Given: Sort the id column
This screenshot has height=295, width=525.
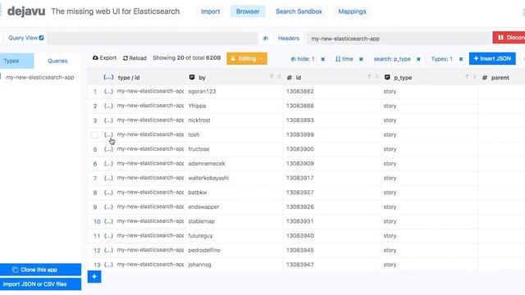Looking at the screenshot, I should click(377, 77).
